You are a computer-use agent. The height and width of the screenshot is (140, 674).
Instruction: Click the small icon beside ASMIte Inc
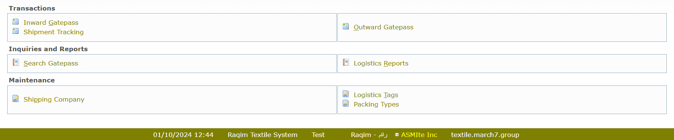397,134
